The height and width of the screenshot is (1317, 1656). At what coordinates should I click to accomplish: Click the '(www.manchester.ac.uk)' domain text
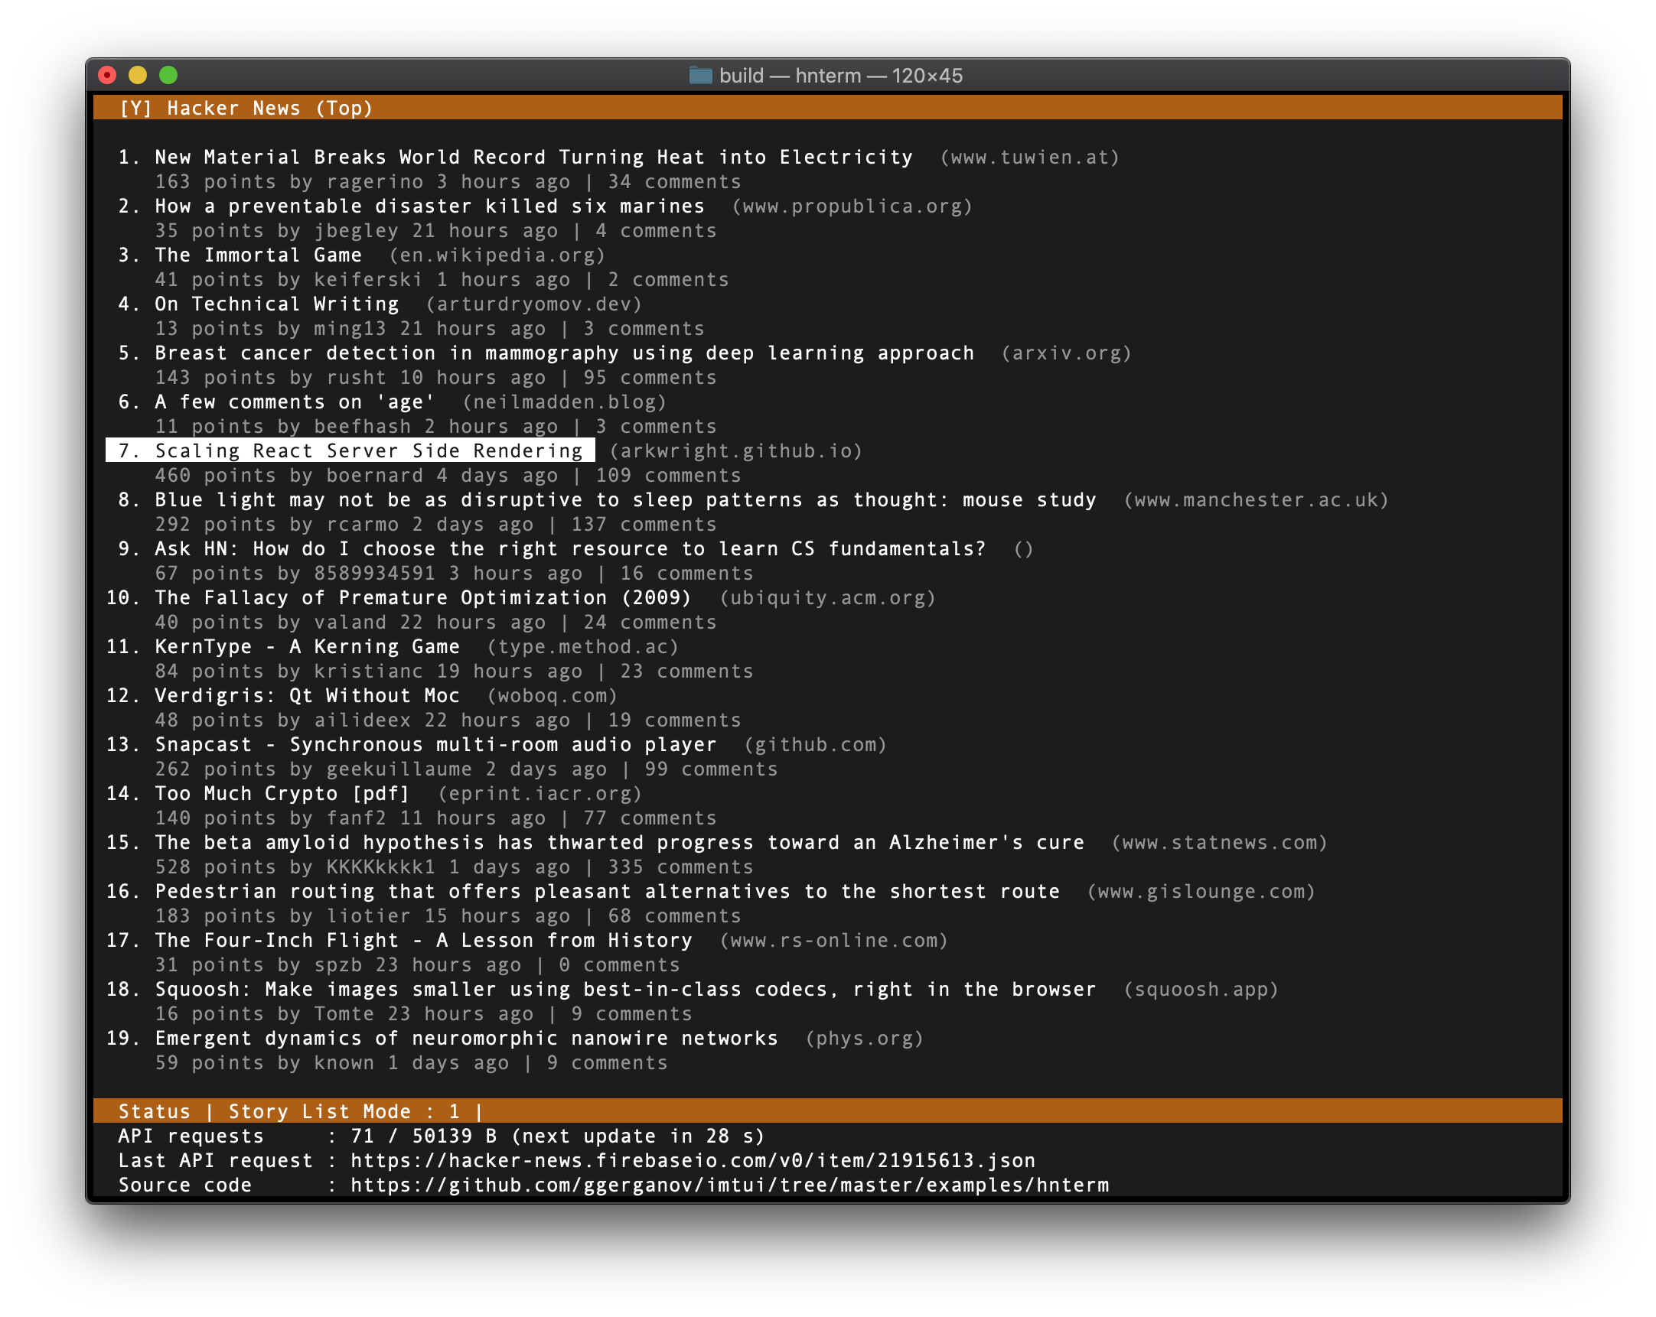tap(1257, 500)
